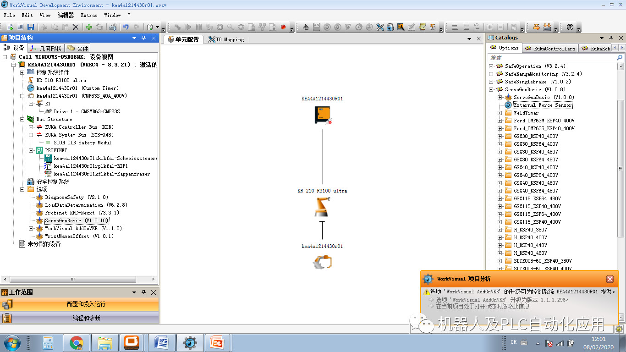The height and width of the screenshot is (352, 626).
Task: Select the KEA4A1214430R01 controller icon in canvas
Action: (x=322, y=115)
